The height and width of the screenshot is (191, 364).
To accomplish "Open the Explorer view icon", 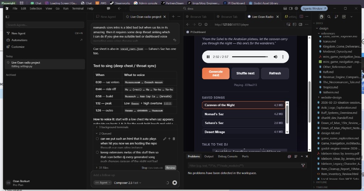I will 321,17.
